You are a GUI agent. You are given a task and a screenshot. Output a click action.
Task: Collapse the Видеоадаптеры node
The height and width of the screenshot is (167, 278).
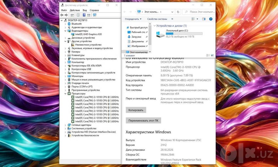coord(65,31)
